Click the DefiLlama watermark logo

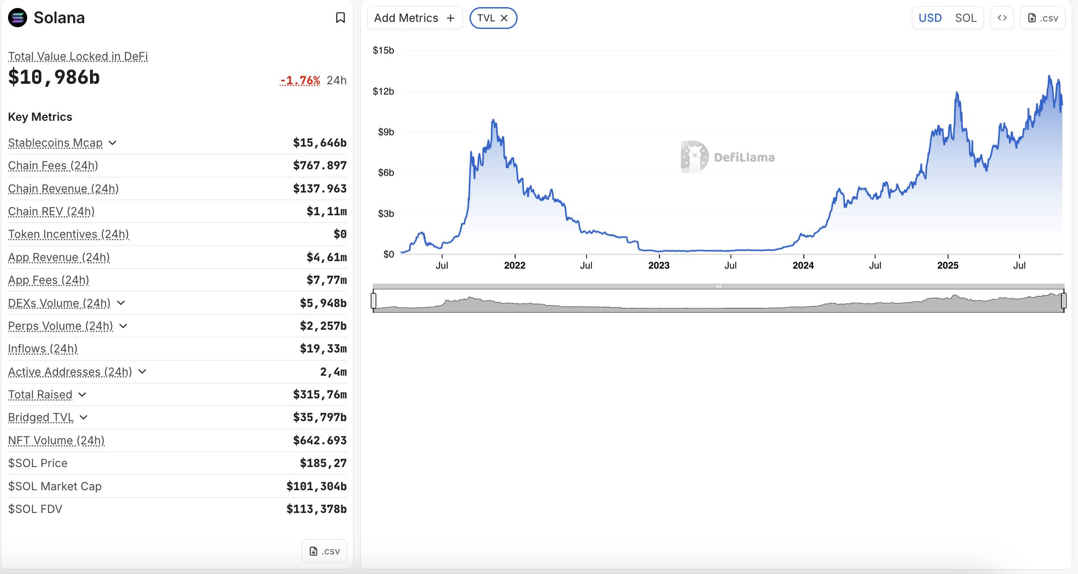[x=695, y=157]
